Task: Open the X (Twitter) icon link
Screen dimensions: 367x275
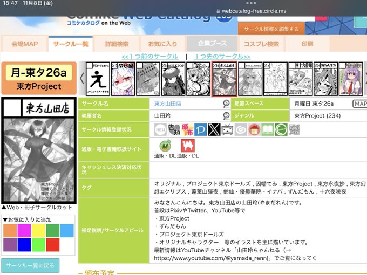Action: 214,130
